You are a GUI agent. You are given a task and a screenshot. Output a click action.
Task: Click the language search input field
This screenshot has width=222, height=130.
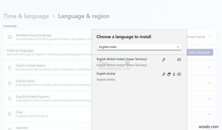(x=136, y=47)
